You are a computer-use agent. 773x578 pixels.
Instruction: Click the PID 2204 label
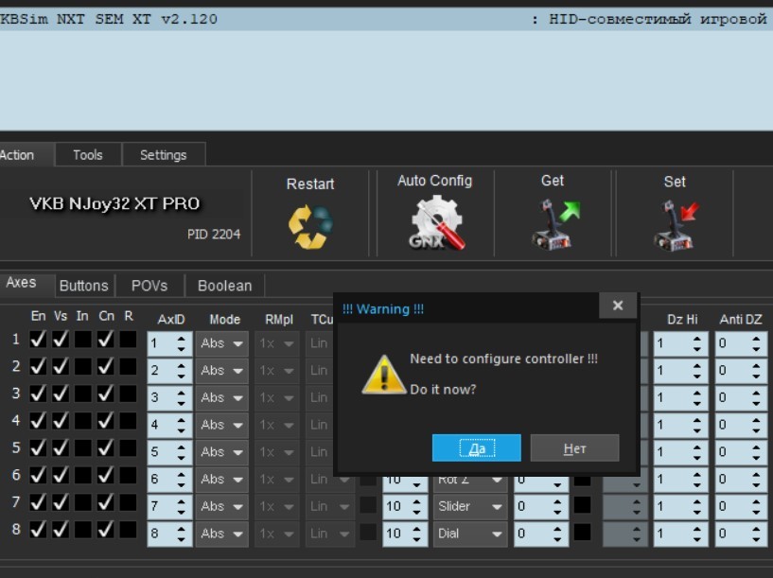pos(214,234)
